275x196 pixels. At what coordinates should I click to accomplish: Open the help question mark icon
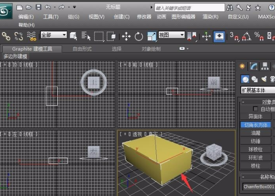click(x=271, y=7)
